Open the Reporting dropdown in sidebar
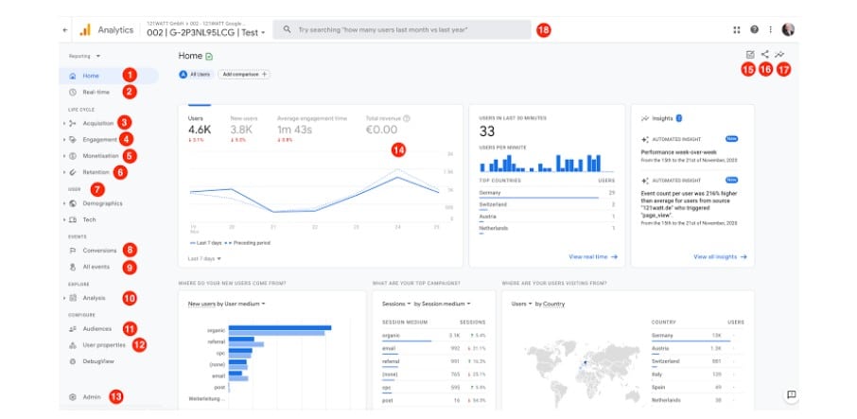857x419 pixels. (x=84, y=56)
